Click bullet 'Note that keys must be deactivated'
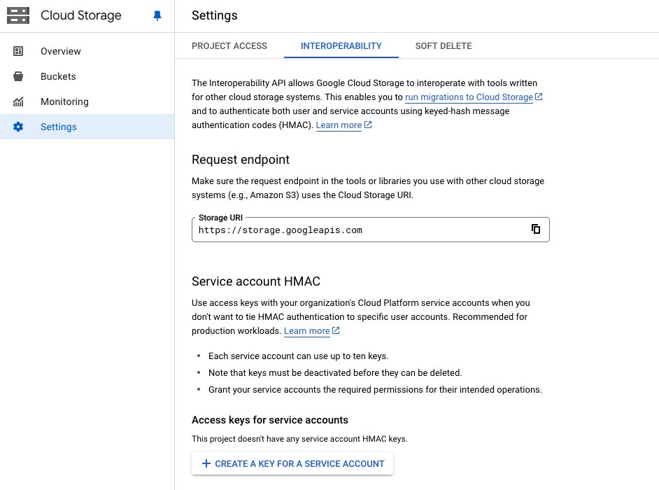 [335, 373]
